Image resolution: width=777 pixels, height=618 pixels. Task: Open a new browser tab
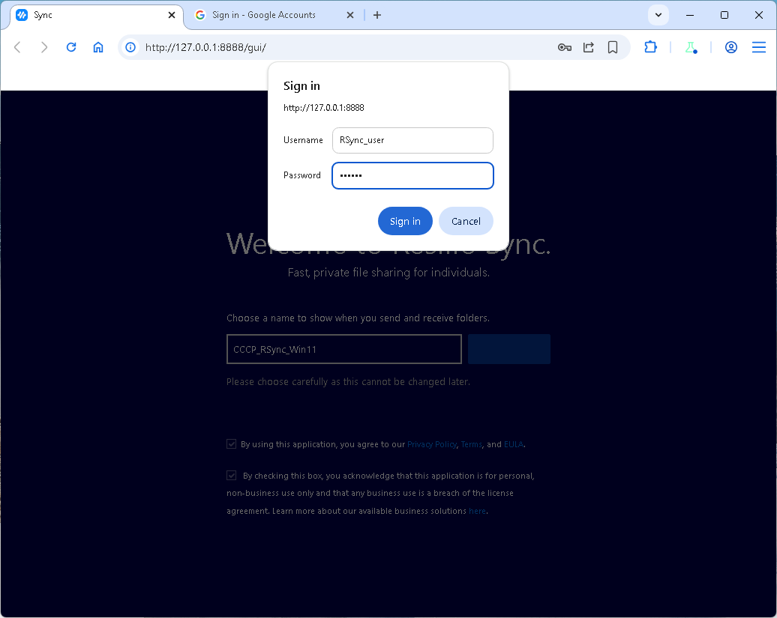[377, 15]
